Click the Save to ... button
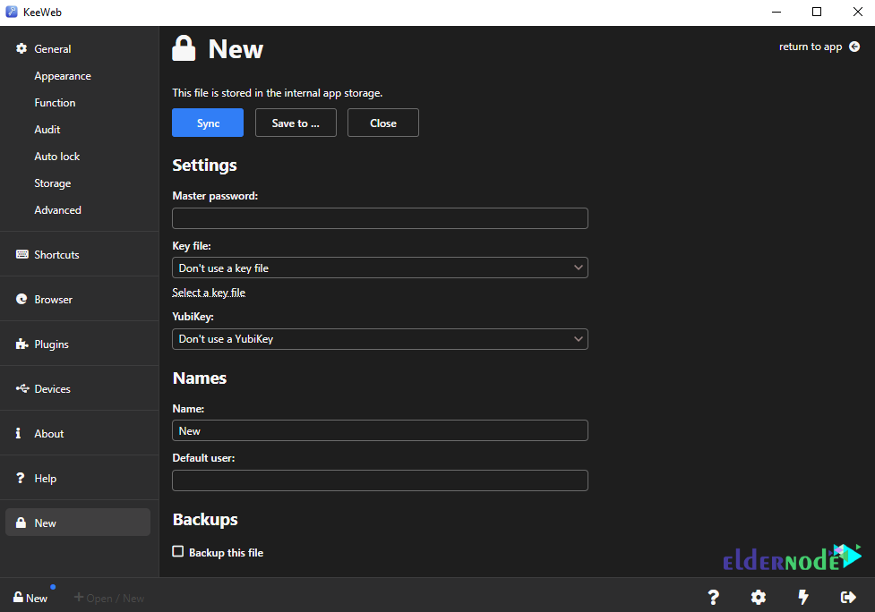The width and height of the screenshot is (875, 612). pos(296,123)
